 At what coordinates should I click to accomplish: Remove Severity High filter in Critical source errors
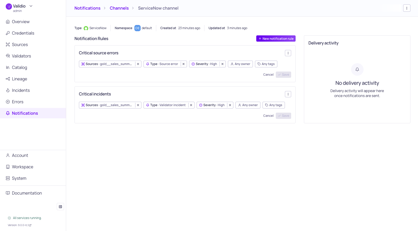click(x=222, y=64)
